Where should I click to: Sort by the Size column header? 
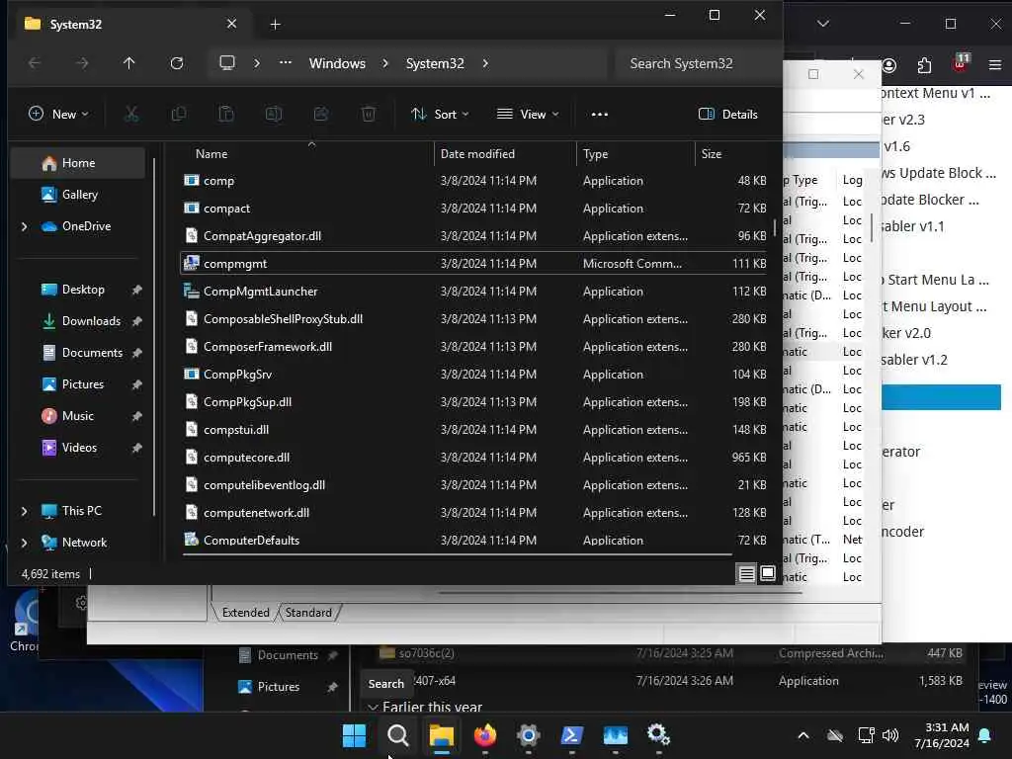[712, 154]
